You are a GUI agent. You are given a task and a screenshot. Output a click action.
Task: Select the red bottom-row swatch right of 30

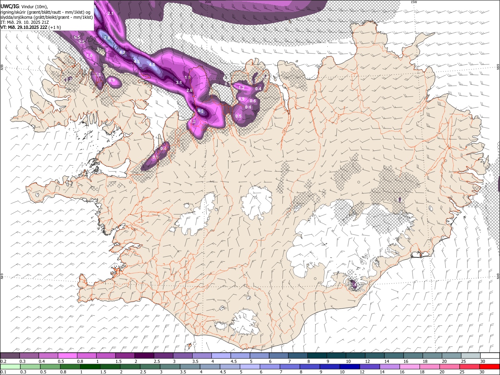tap(489, 367)
